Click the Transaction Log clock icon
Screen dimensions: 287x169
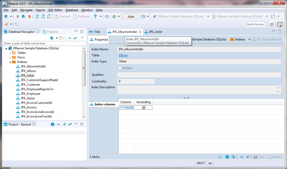pyautogui.click(x=143, y=16)
